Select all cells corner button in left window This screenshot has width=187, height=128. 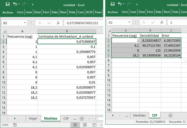[x=4, y=31]
